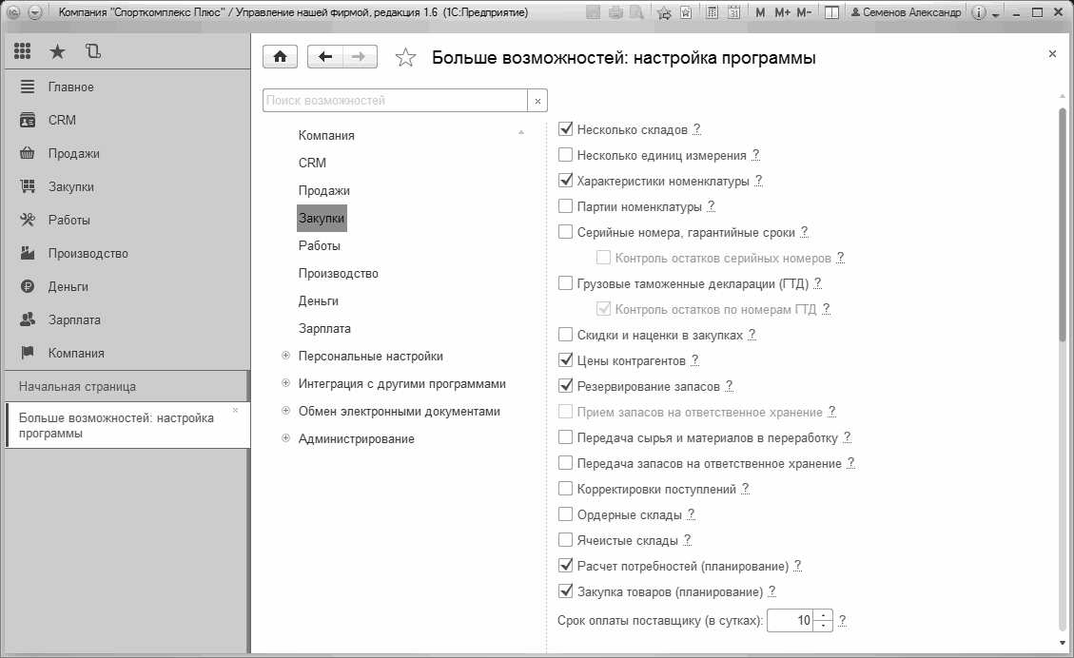Click the Home button in toolbar
The image size is (1074, 658).
click(280, 57)
